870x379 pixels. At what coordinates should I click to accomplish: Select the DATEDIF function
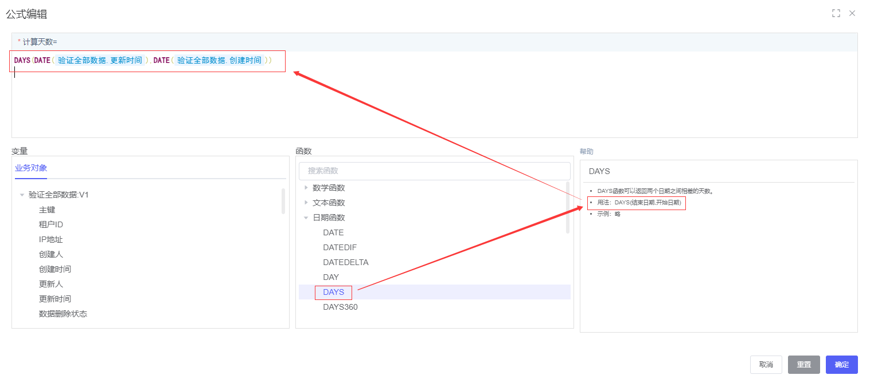coord(340,247)
